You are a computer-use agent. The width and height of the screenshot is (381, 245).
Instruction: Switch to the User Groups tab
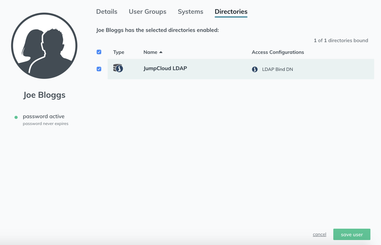pyautogui.click(x=147, y=12)
